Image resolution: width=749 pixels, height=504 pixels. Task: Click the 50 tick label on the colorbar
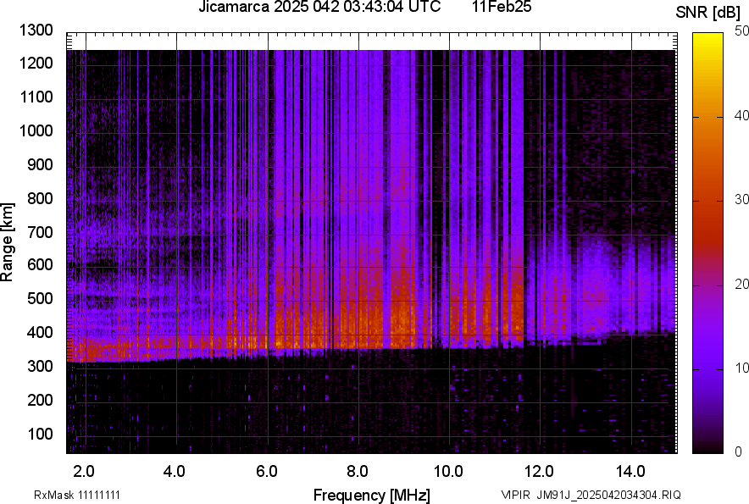(741, 31)
